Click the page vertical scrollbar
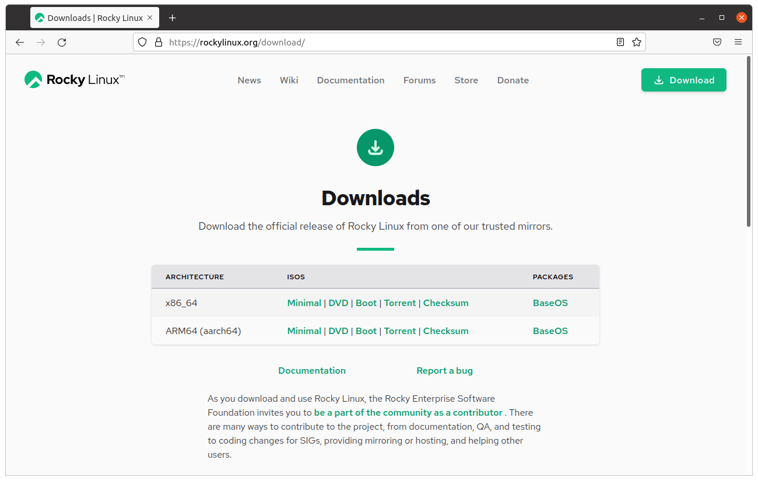 point(749,141)
